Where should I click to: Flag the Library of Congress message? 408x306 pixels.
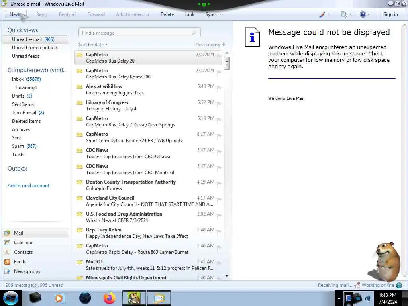pyautogui.click(x=219, y=104)
